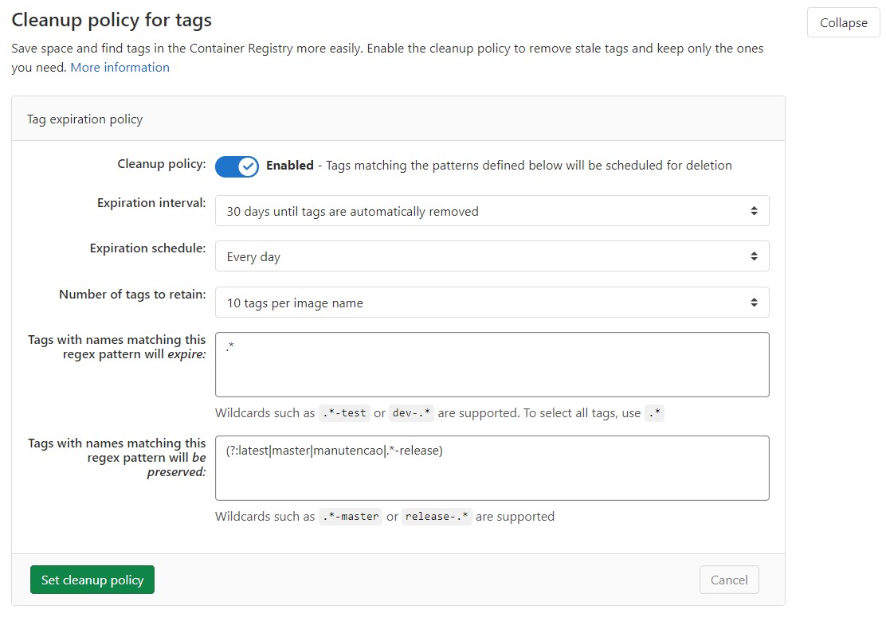This screenshot has width=886, height=621.
Task: Click the checkmark inside the Enabled toggle
Action: pos(248,166)
